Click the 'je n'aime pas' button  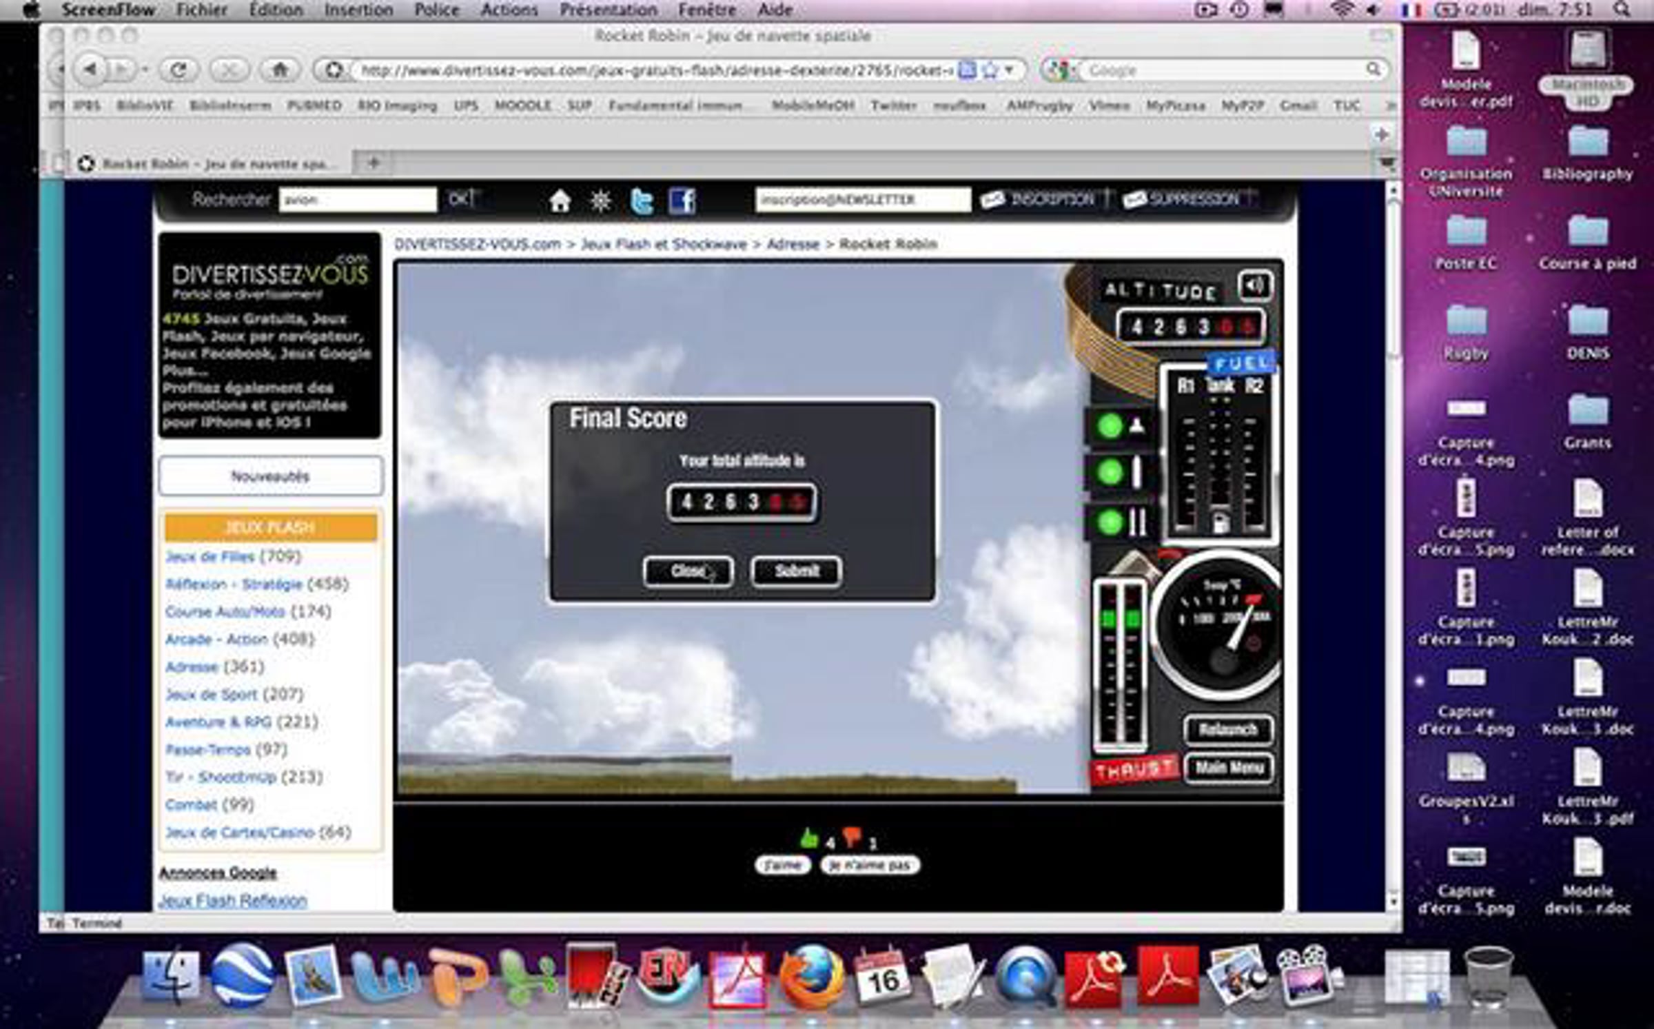tap(870, 865)
